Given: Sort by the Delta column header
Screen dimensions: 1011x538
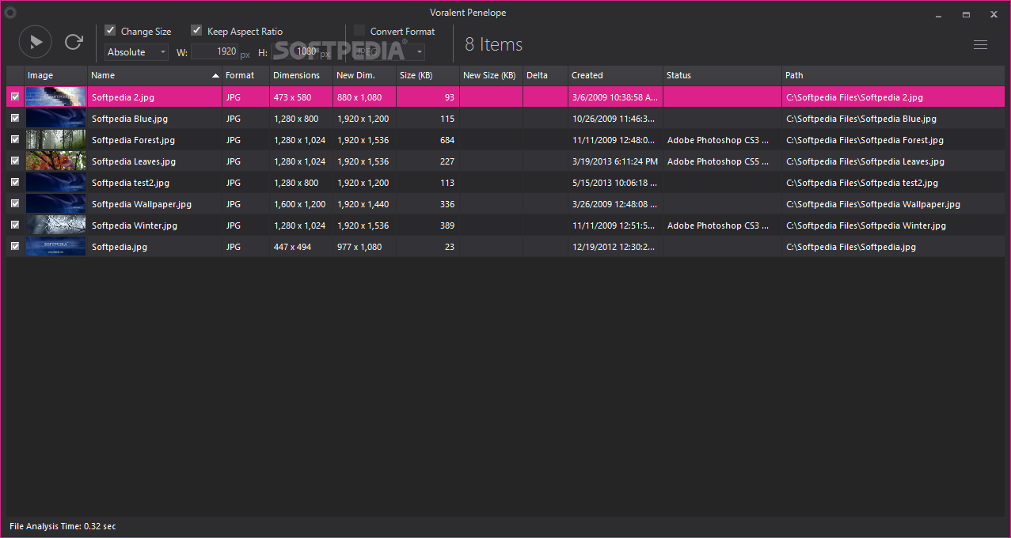Looking at the screenshot, I should coord(545,75).
